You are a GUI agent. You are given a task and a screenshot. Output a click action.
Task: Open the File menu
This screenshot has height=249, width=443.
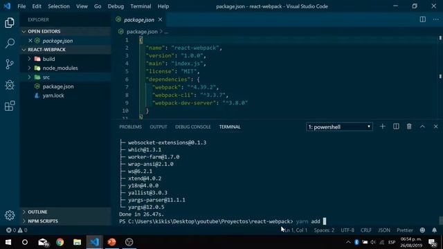21,6
